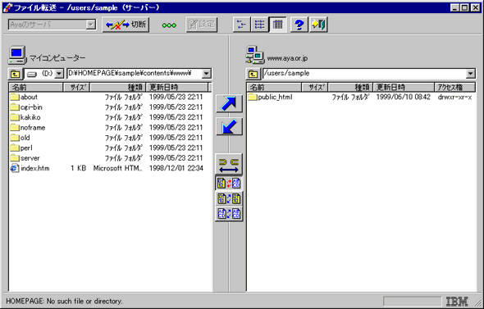Click the perl folder icon
484x309 pixels.
15,148
